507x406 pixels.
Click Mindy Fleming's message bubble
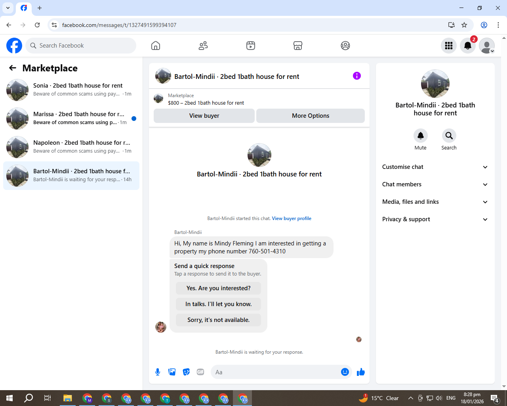[x=252, y=247]
